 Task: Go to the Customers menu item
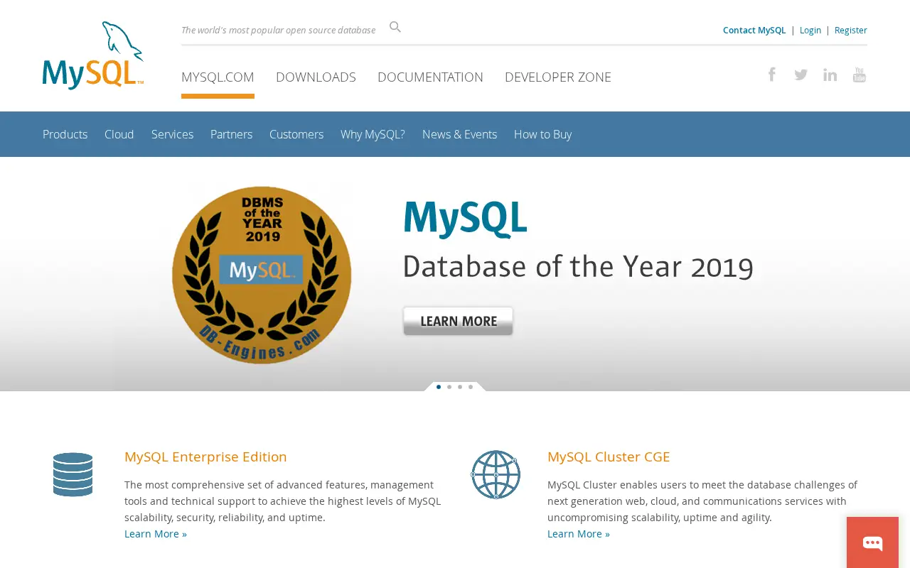coord(296,134)
